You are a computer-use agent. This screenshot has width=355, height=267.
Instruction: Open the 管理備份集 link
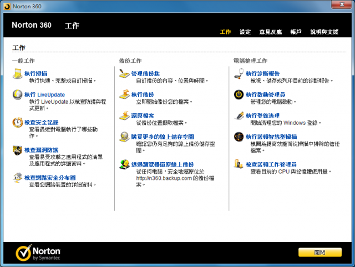point(145,74)
